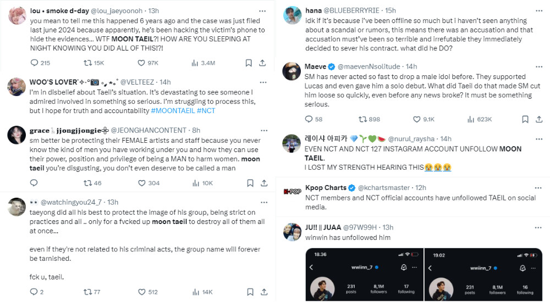550x302 pixels.
Task: Bookmark the lou smoke d-day tweet
Action: point(249,63)
